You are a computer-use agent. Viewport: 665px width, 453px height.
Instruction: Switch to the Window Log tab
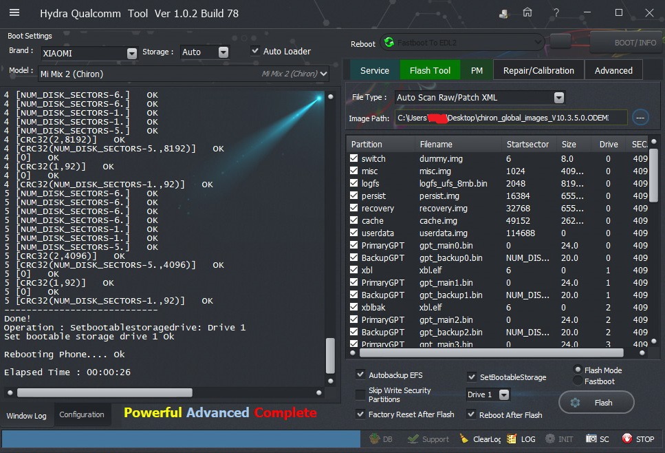coord(26,416)
